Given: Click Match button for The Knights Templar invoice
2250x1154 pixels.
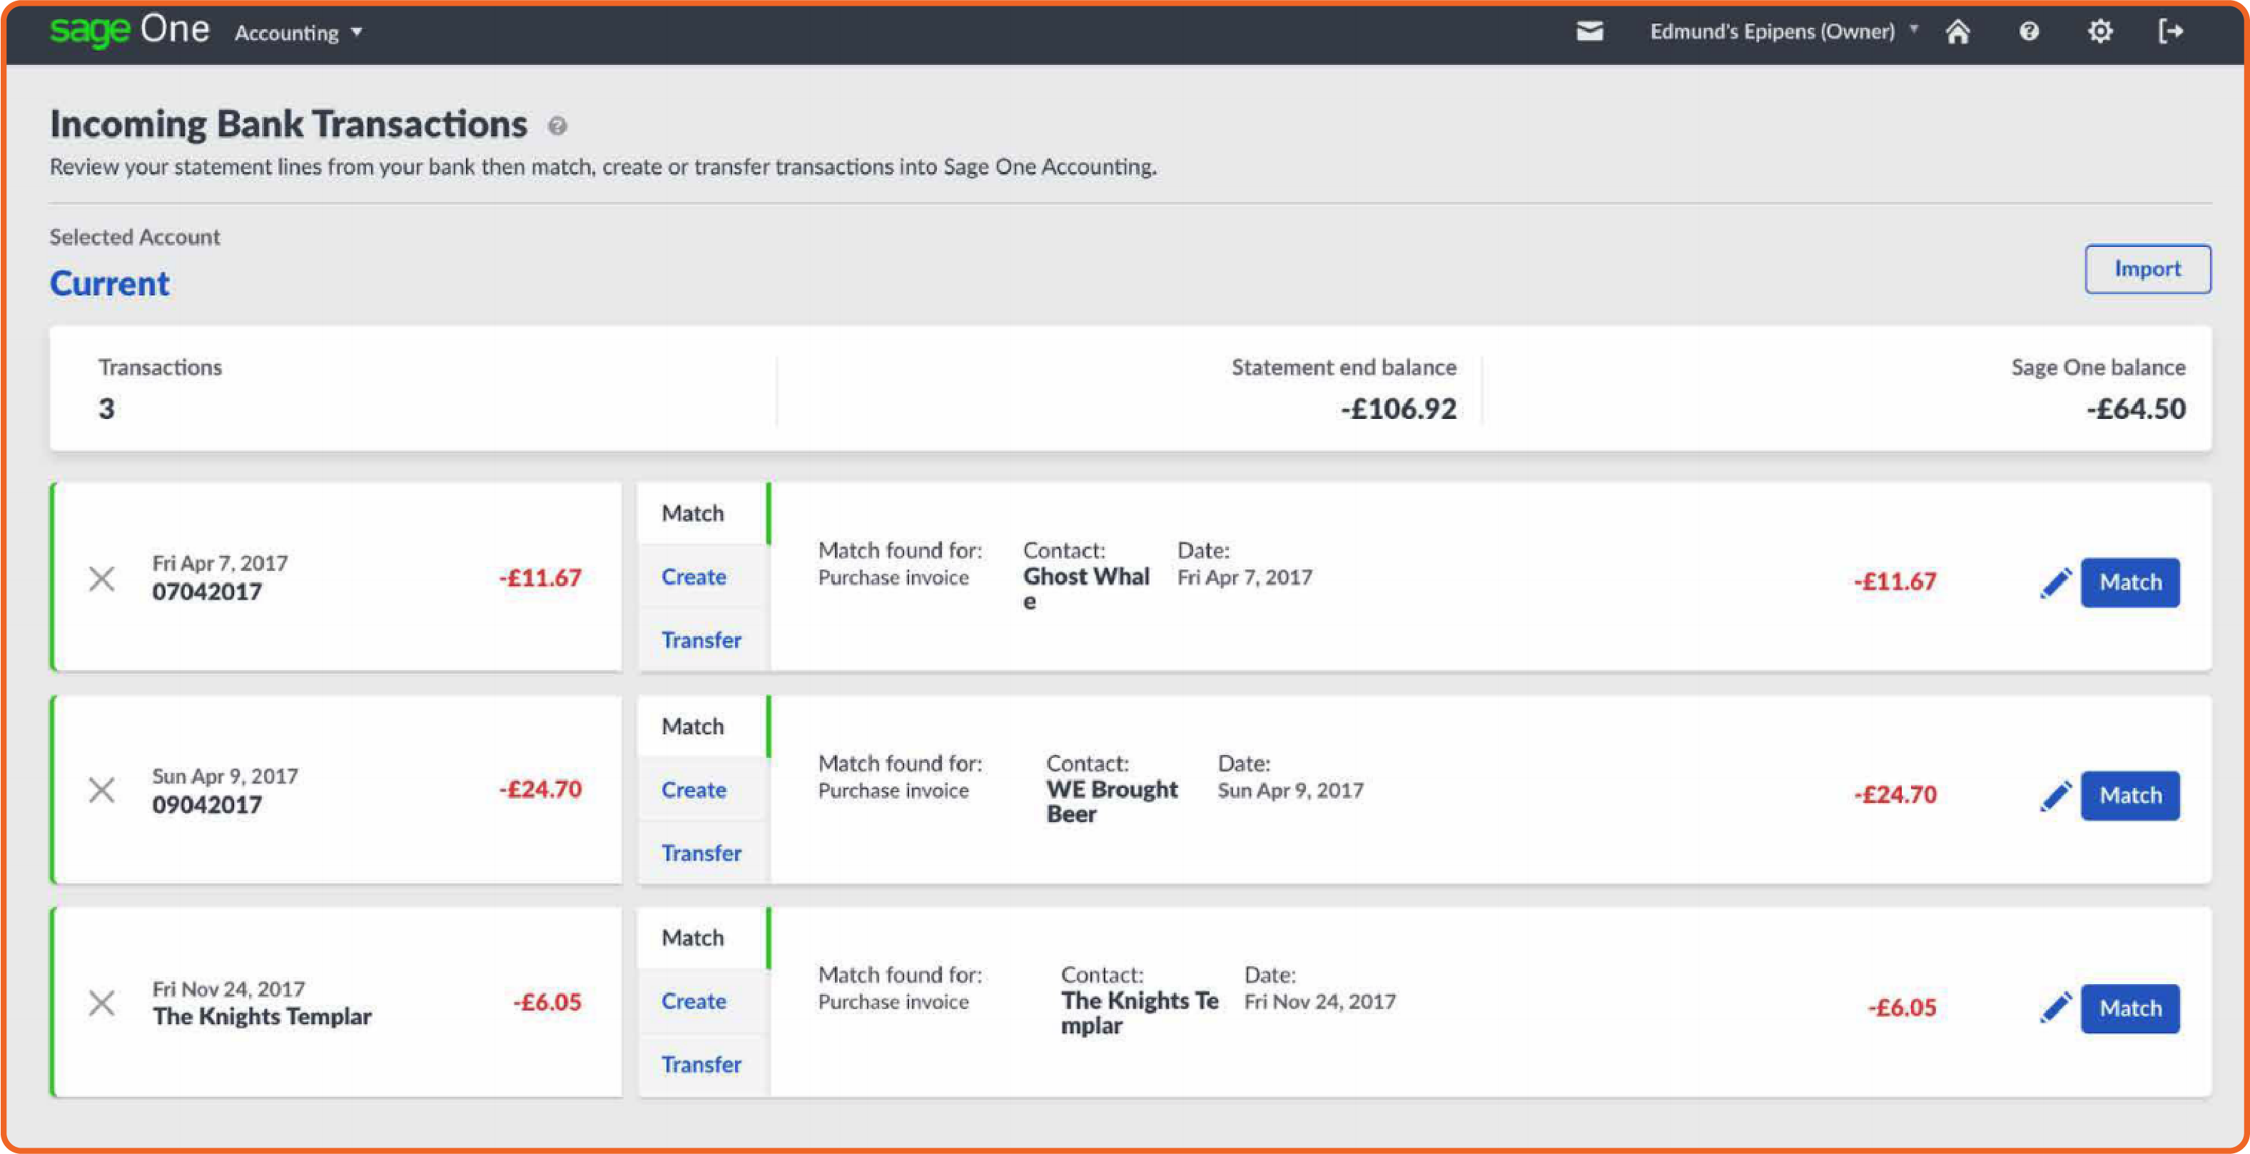Looking at the screenshot, I should click(2129, 1008).
